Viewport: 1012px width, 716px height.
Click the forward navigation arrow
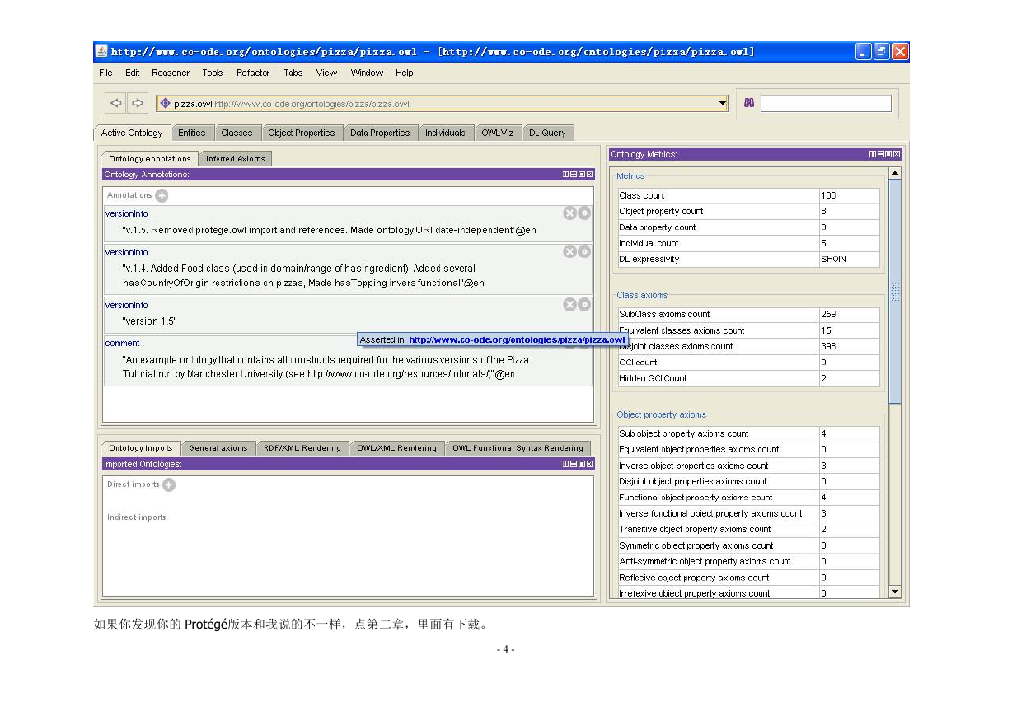coord(137,104)
